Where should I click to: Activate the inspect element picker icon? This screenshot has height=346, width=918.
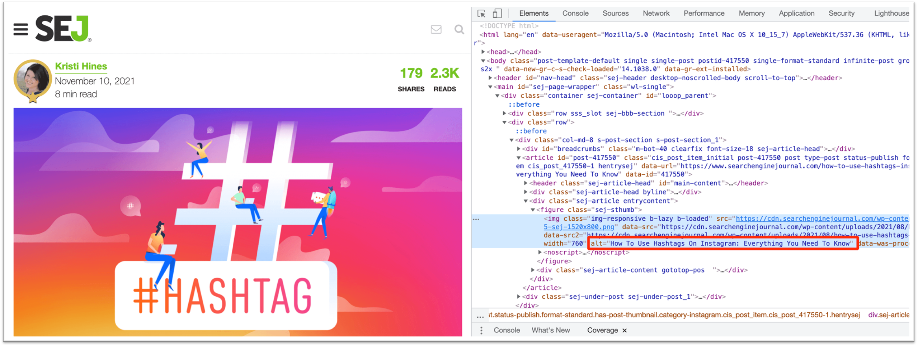pos(481,14)
